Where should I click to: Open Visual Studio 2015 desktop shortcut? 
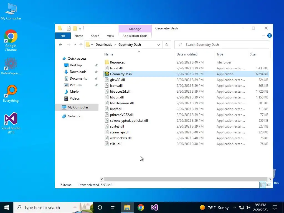click(11, 123)
